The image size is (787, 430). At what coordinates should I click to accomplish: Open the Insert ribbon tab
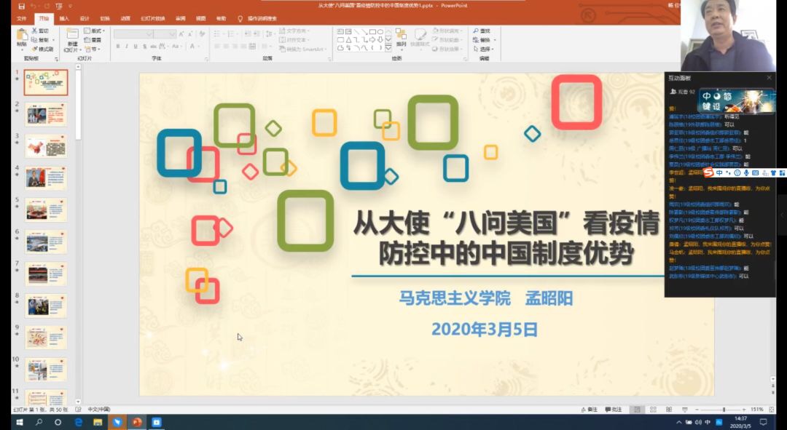(64, 18)
